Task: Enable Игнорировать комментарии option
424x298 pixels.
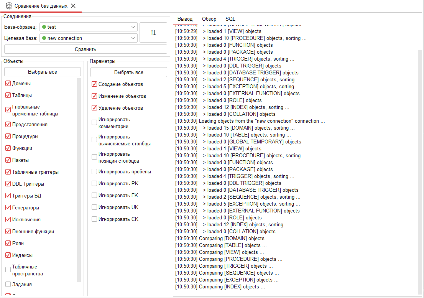Action: (x=94, y=123)
